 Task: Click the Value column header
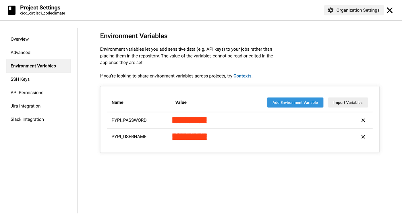click(181, 102)
